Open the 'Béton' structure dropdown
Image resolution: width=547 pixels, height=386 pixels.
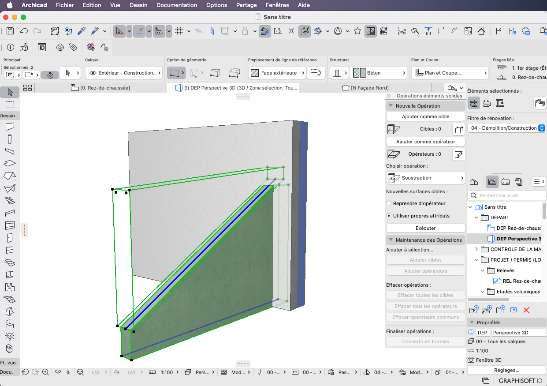[379, 73]
